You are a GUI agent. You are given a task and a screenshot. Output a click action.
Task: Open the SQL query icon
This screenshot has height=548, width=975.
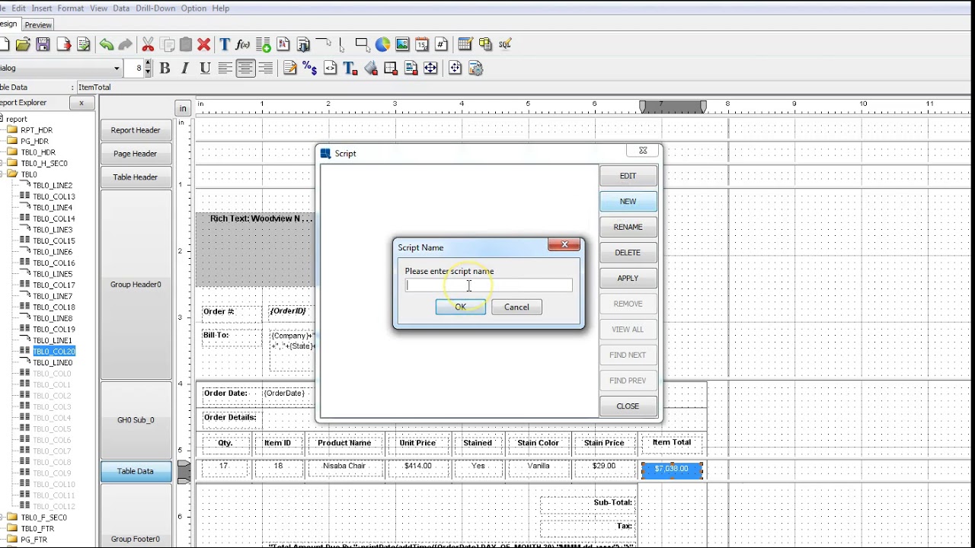point(505,45)
